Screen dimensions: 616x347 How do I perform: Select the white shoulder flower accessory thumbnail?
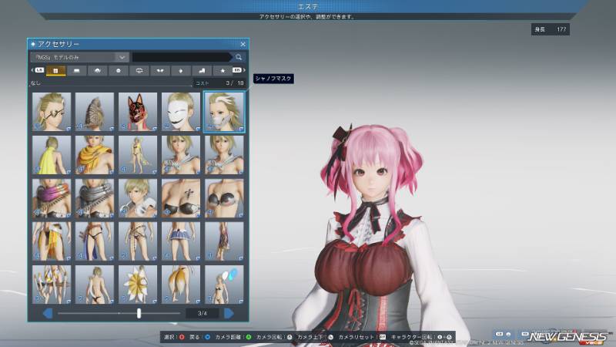138,198
